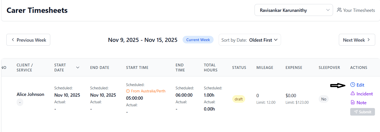Click the Start Date column sort chevron

tap(78, 67)
